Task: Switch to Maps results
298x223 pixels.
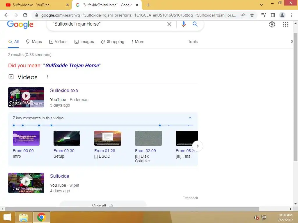Action: [x=34, y=42]
